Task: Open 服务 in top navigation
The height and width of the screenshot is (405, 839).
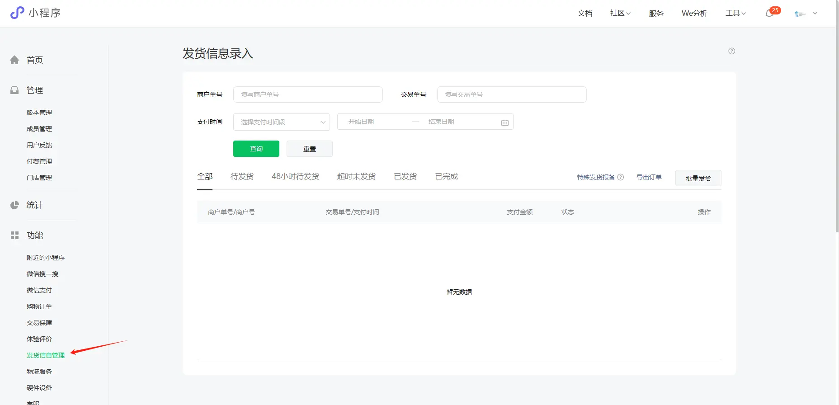Action: [656, 14]
